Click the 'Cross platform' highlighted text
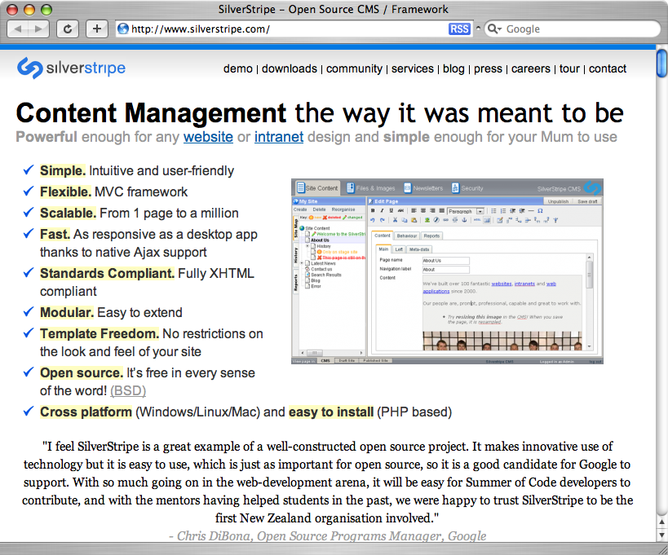The height and width of the screenshot is (555, 668). coord(86,412)
